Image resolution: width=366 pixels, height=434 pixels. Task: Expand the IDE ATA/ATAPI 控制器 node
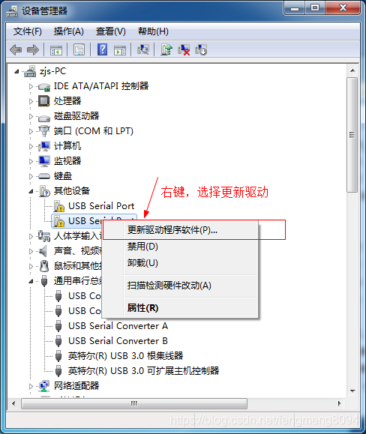(31, 86)
